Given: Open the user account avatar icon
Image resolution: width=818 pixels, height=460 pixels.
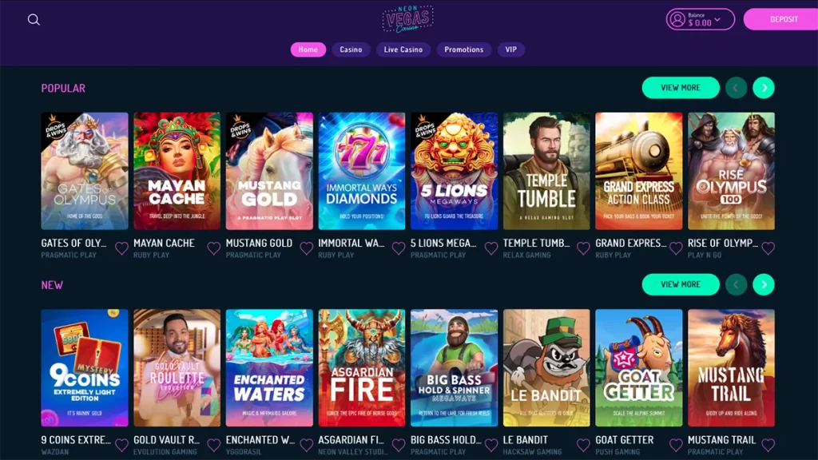Looking at the screenshot, I should coord(677,19).
